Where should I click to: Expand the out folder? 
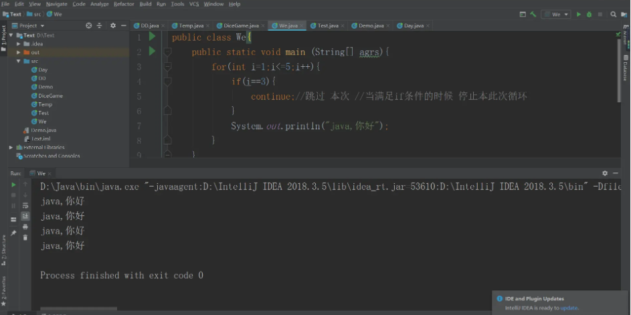19,52
